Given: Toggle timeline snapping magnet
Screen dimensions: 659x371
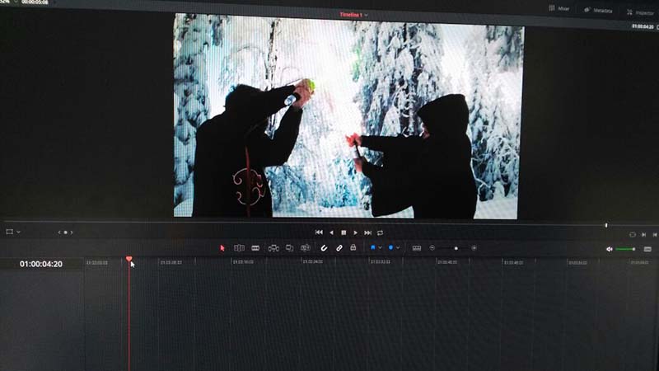Looking at the screenshot, I should (324, 248).
